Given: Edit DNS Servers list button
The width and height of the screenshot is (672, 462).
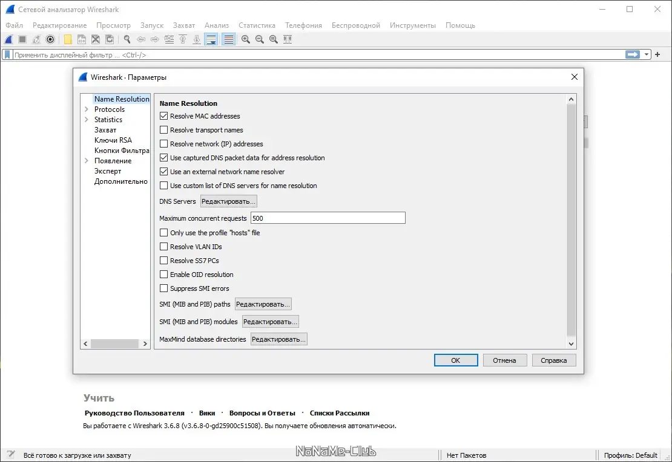Looking at the screenshot, I should (x=228, y=201).
